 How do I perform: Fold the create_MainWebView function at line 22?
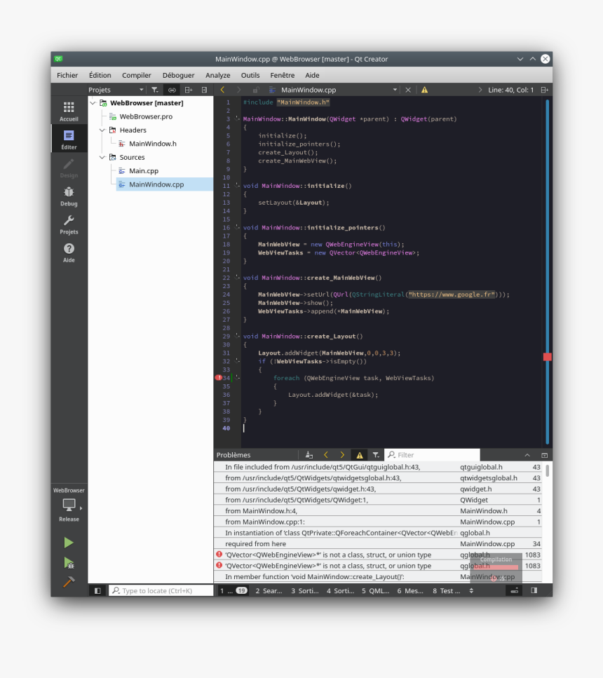(x=237, y=277)
